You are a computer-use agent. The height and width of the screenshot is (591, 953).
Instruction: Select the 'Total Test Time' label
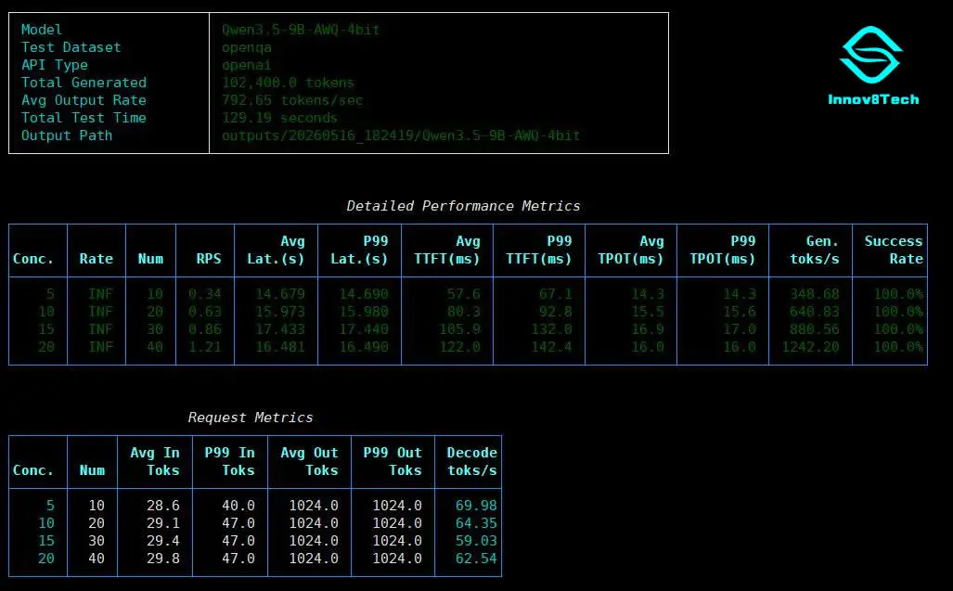click(84, 118)
